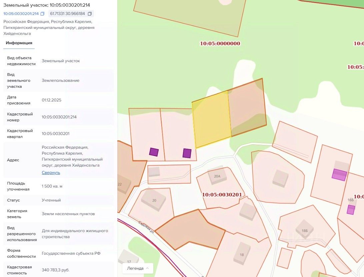Open the Информация tab
The width and height of the screenshot is (364, 277).
[x=19, y=43]
